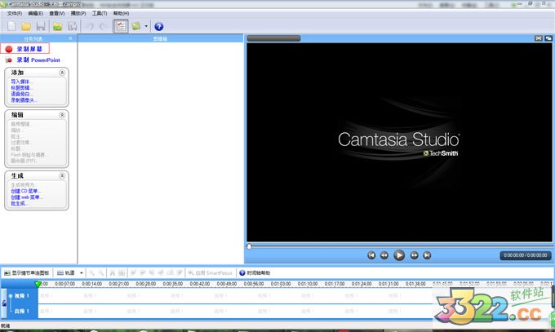555x332 pixels.
Task: Click the preview timecode display
Action: [526, 255]
